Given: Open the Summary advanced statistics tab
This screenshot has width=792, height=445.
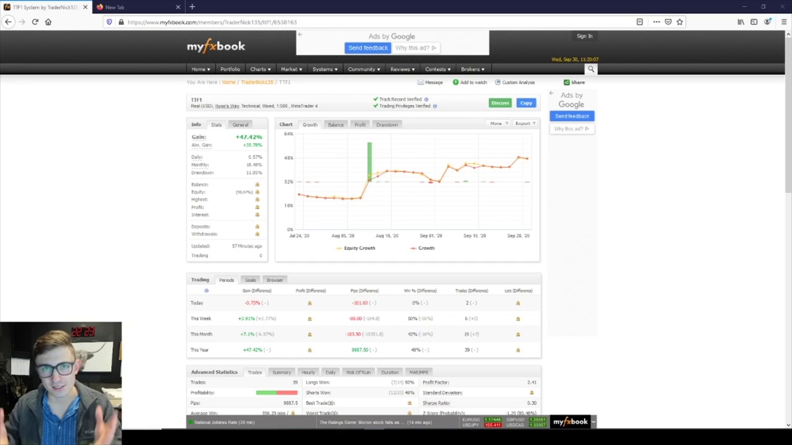Looking at the screenshot, I should pyautogui.click(x=282, y=372).
